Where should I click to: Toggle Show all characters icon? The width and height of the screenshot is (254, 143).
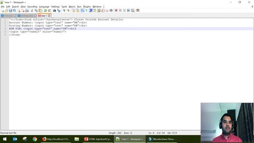(x=87, y=11)
